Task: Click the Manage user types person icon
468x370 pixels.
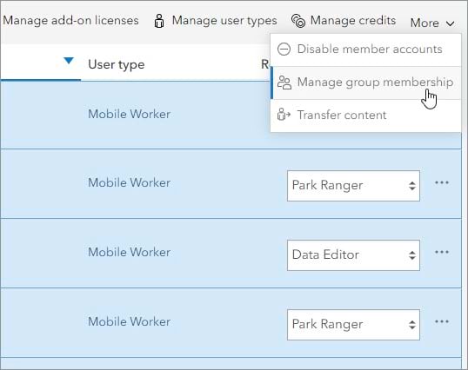Action: (x=159, y=21)
